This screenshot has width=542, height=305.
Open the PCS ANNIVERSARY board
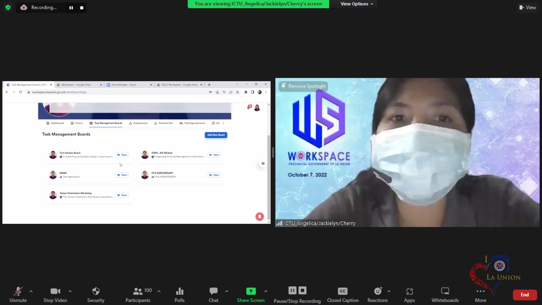[214, 175]
